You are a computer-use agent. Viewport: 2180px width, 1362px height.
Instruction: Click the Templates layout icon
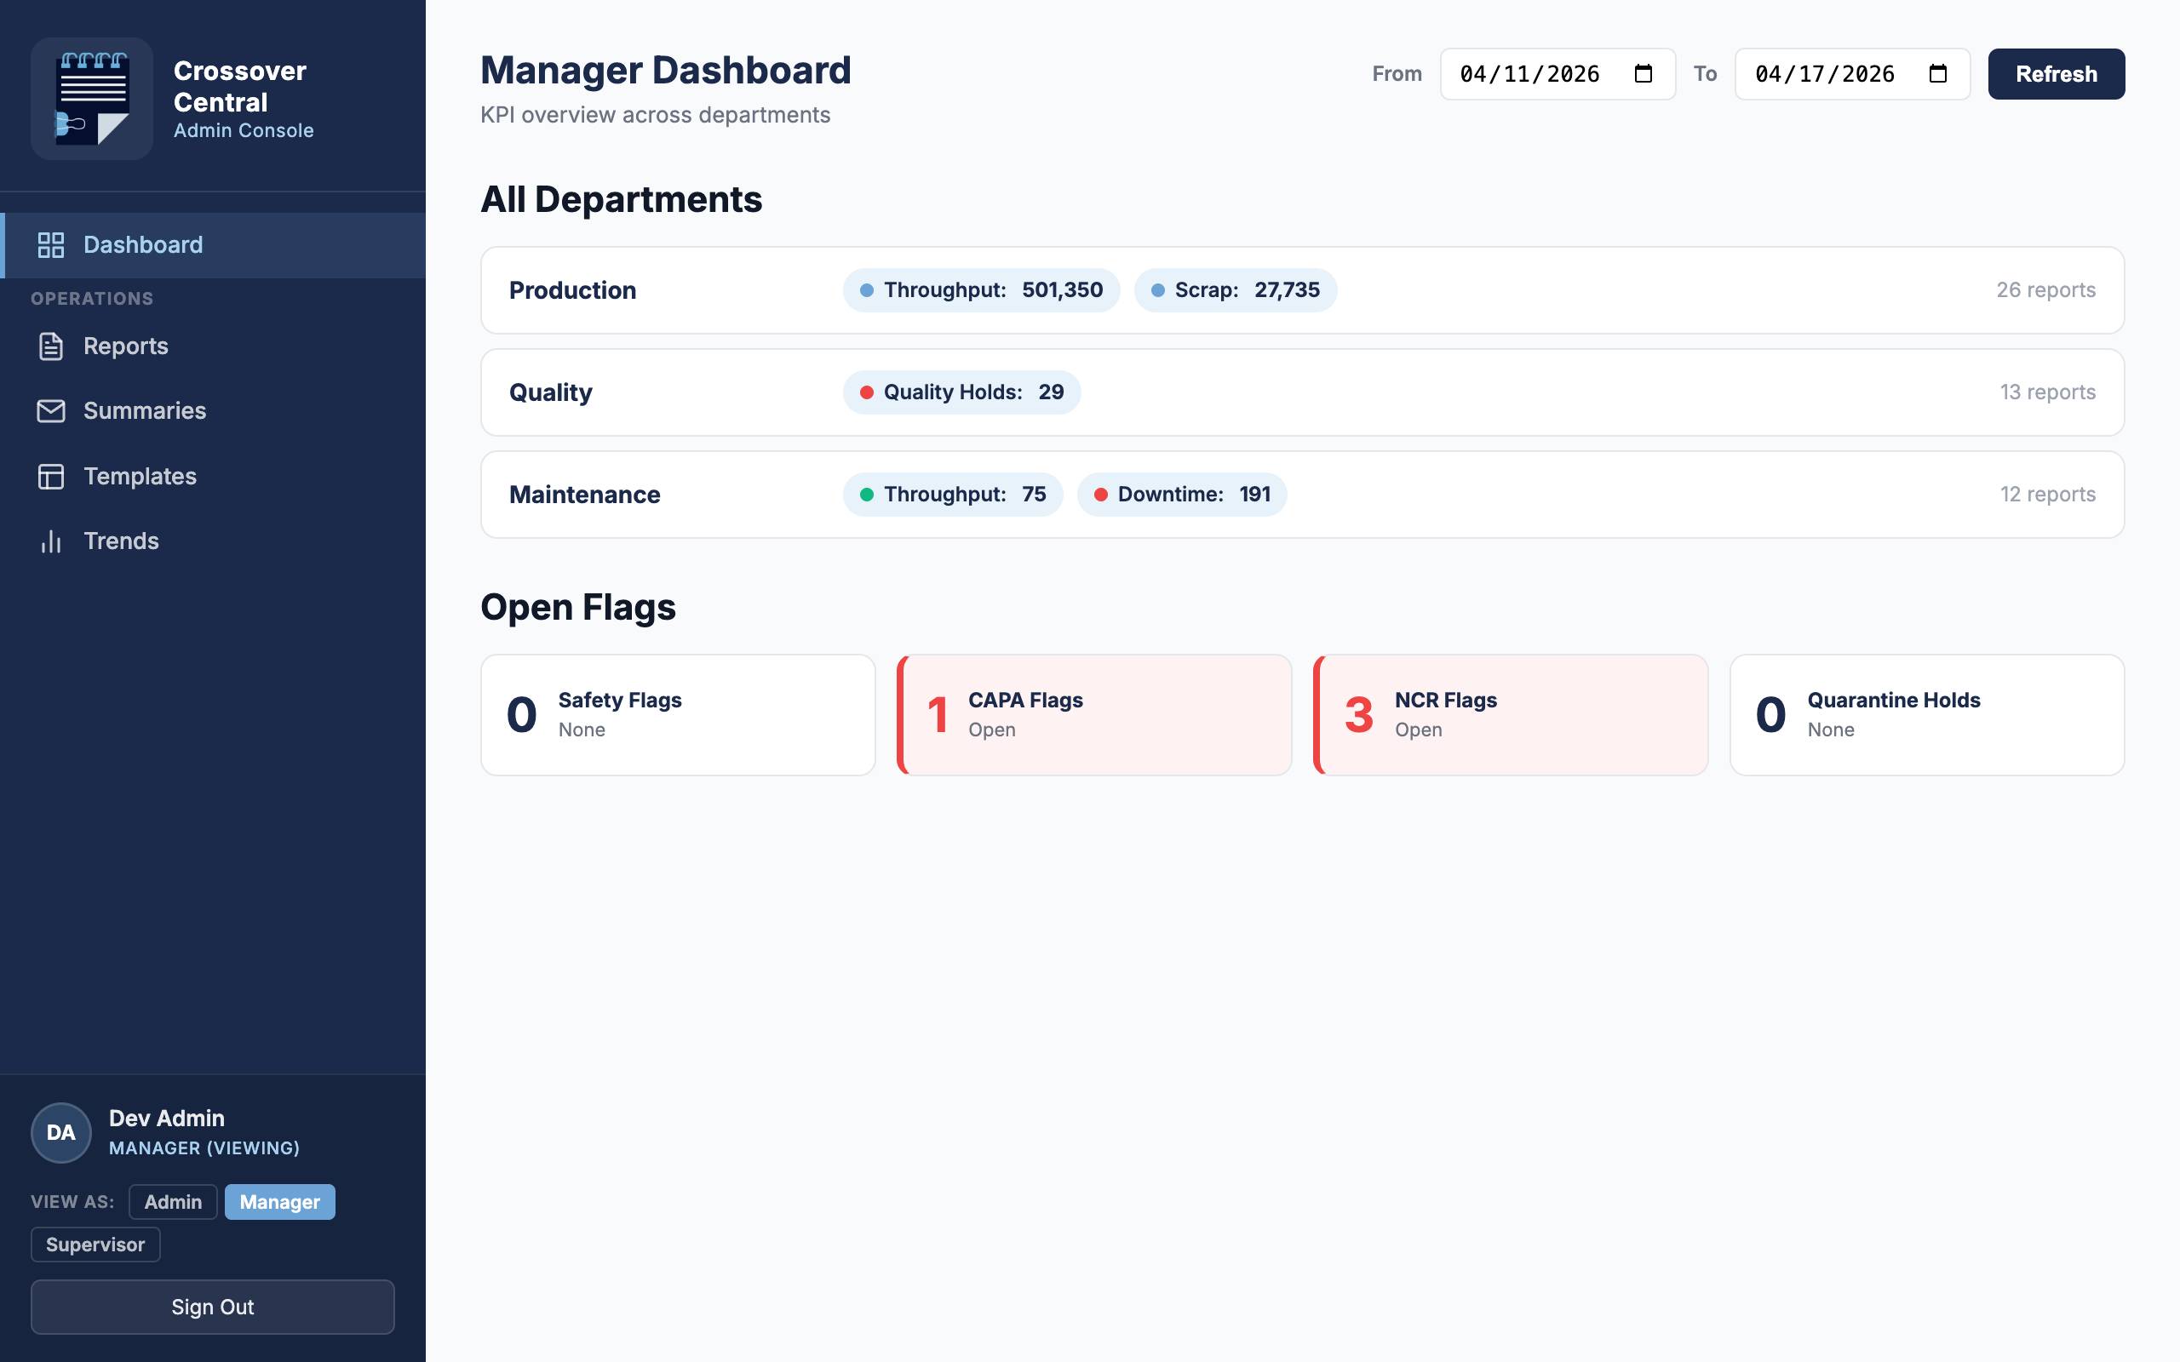(51, 476)
